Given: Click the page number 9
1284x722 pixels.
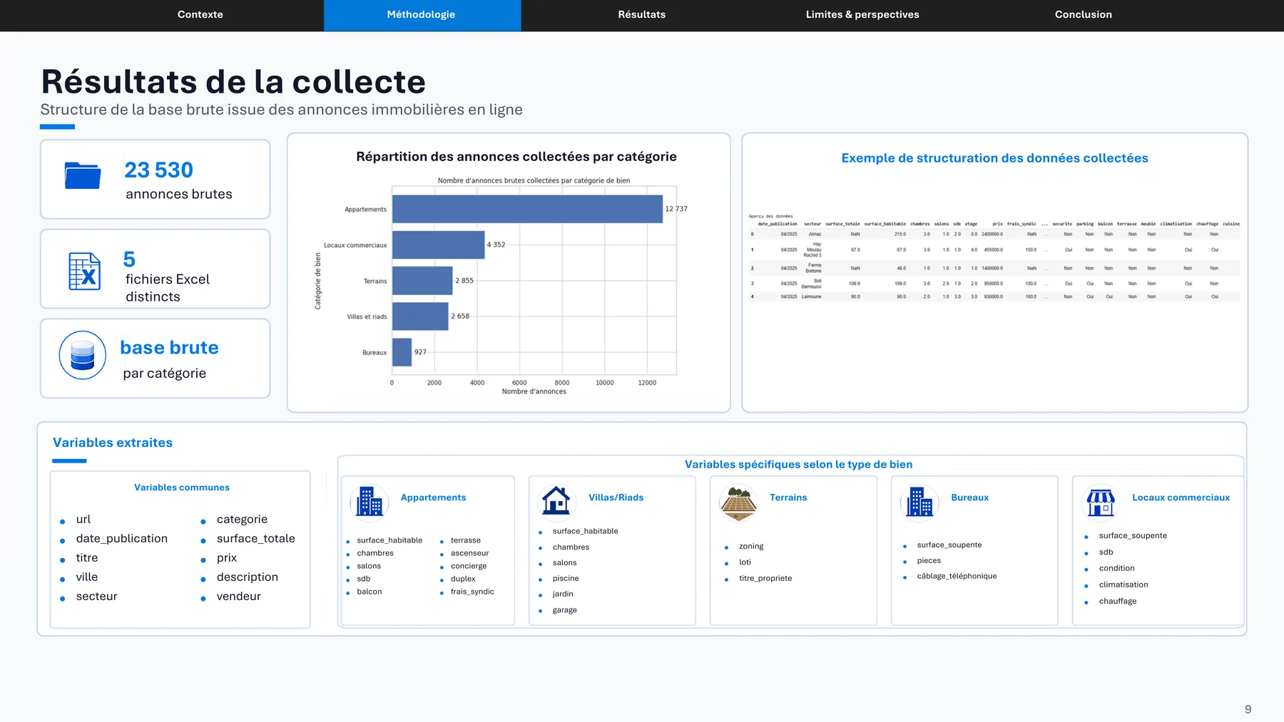Looking at the screenshot, I should coord(1248,709).
